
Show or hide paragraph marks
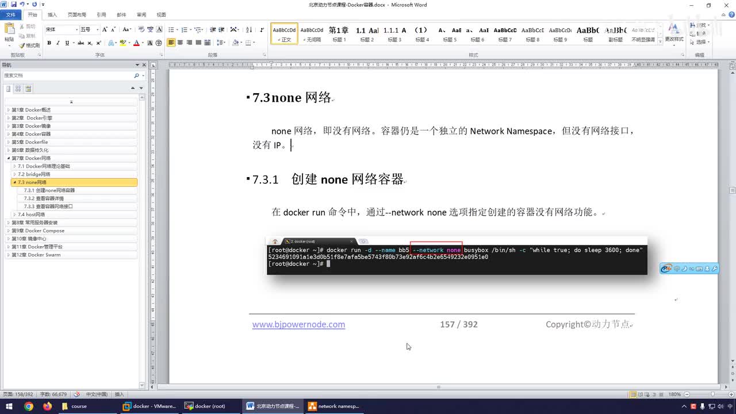(262, 29)
